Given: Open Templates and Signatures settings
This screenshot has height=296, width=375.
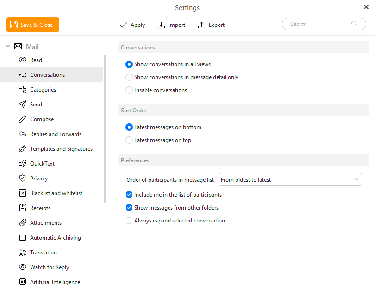Looking at the screenshot, I should click(x=61, y=149).
